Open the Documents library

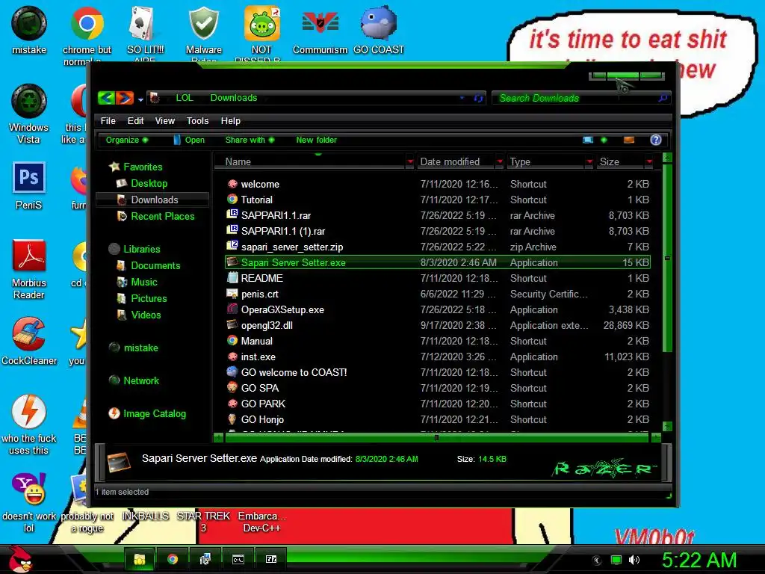point(155,265)
